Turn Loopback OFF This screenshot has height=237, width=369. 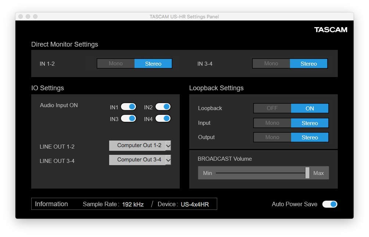(272, 108)
